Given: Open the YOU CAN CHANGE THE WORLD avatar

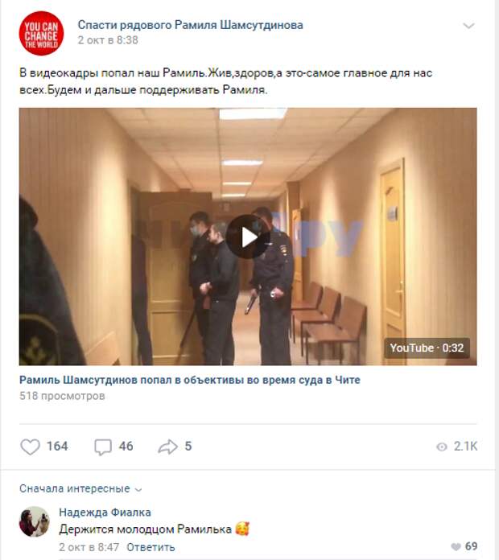Looking at the screenshot, I should coord(41,33).
